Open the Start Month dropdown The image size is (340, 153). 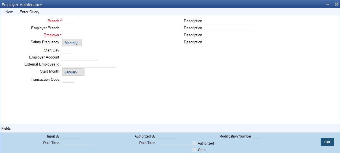pyautogui.click(x=73, y=72)
